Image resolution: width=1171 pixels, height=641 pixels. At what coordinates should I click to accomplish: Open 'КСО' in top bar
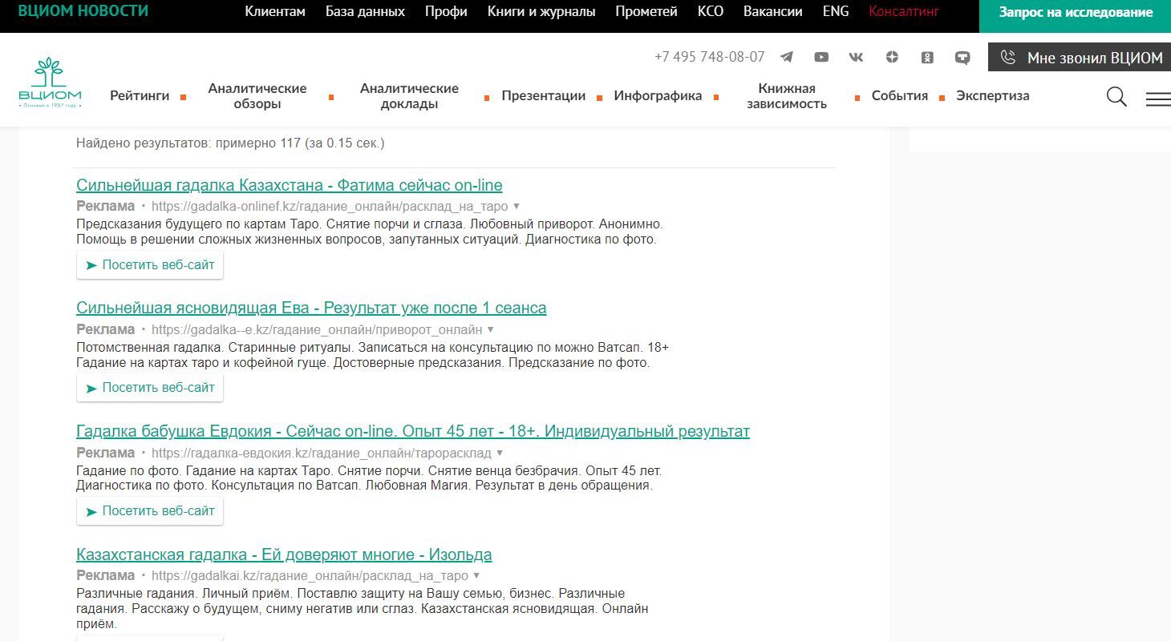tap(711, 11)
